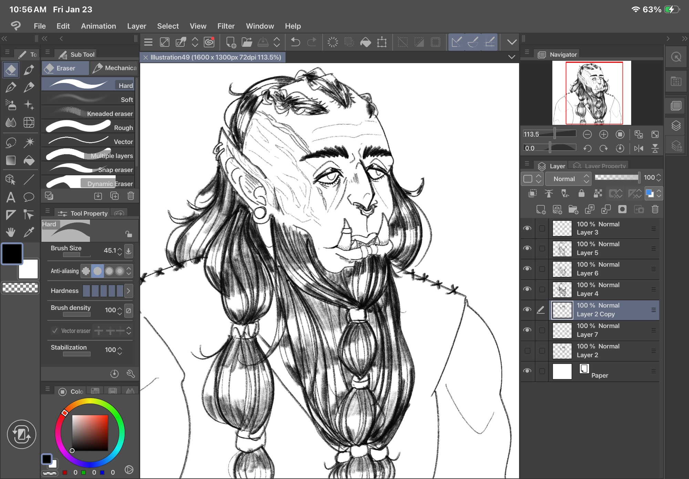Create a new raster layer

[541, 209]
